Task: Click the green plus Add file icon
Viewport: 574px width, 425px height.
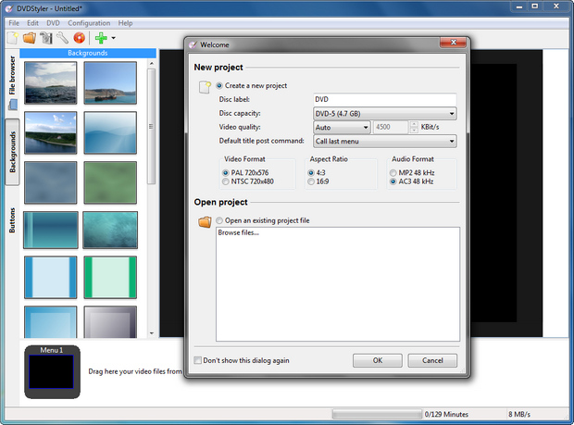Action: tap(101, 38)
